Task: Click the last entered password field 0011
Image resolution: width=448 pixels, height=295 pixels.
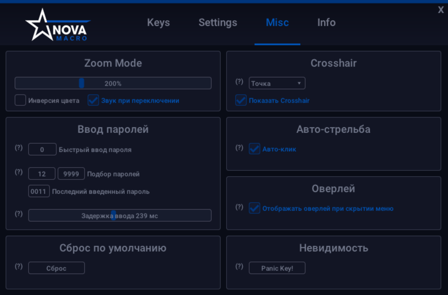Action: pyautogui.click(x=39, y=191)
